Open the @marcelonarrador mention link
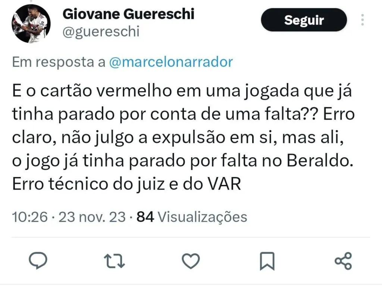 (171, 62)
